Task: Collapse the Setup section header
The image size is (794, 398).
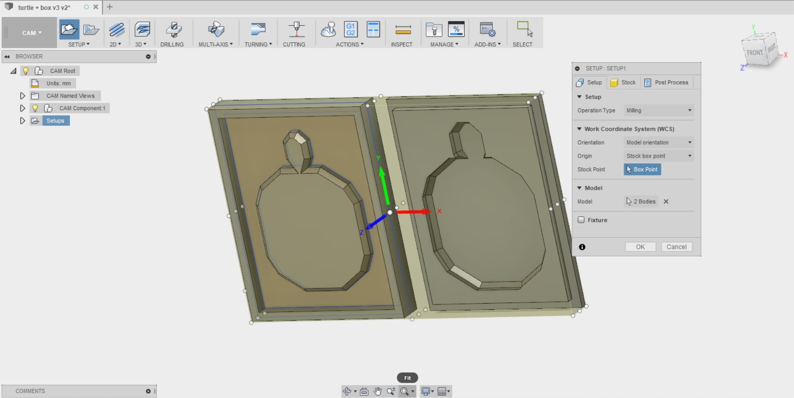Action: pyautogui.click(x=579, y=97)
